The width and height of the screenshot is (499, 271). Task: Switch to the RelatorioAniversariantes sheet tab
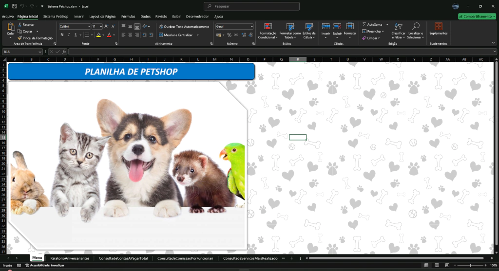(x=70, y=258)
